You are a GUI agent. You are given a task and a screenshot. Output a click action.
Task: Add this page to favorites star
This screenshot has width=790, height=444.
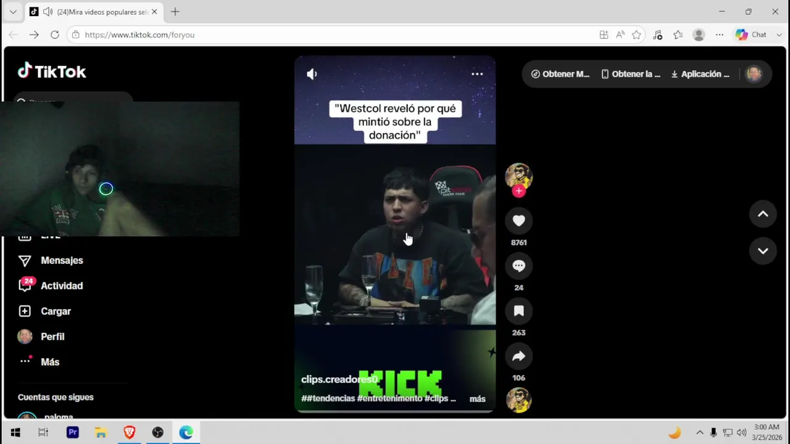pos(636,35)
